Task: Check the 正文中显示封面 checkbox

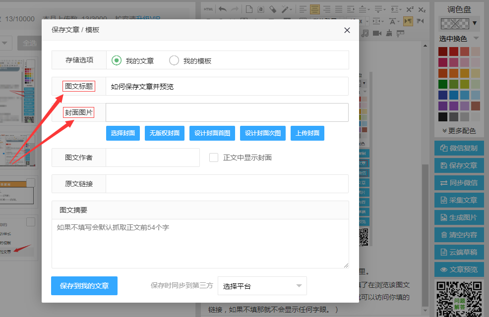Action: pos(214,158)
